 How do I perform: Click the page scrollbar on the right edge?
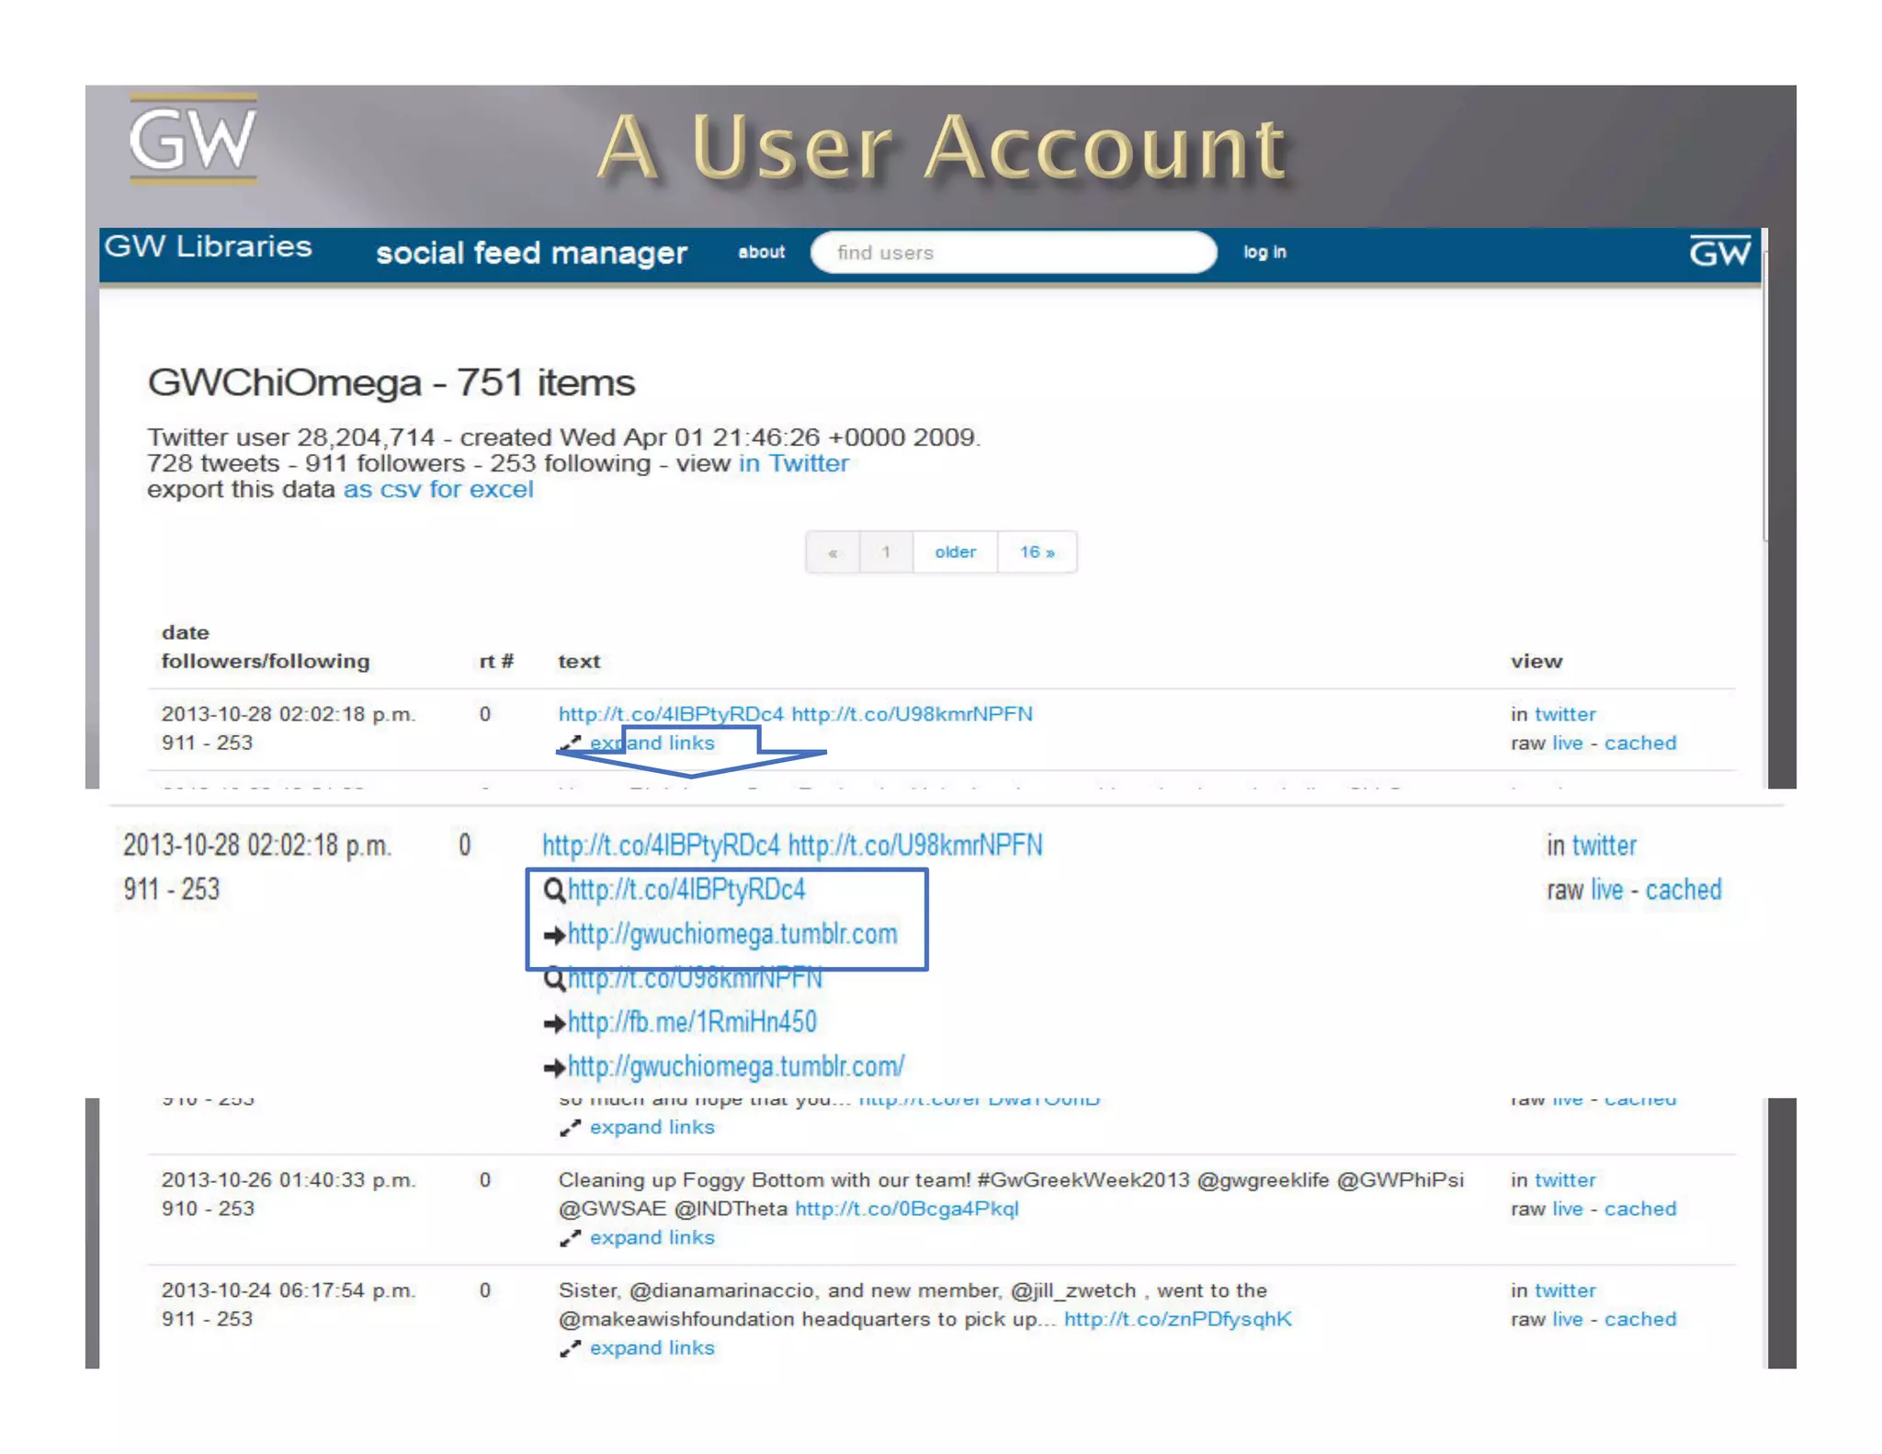click(1766, 395)
